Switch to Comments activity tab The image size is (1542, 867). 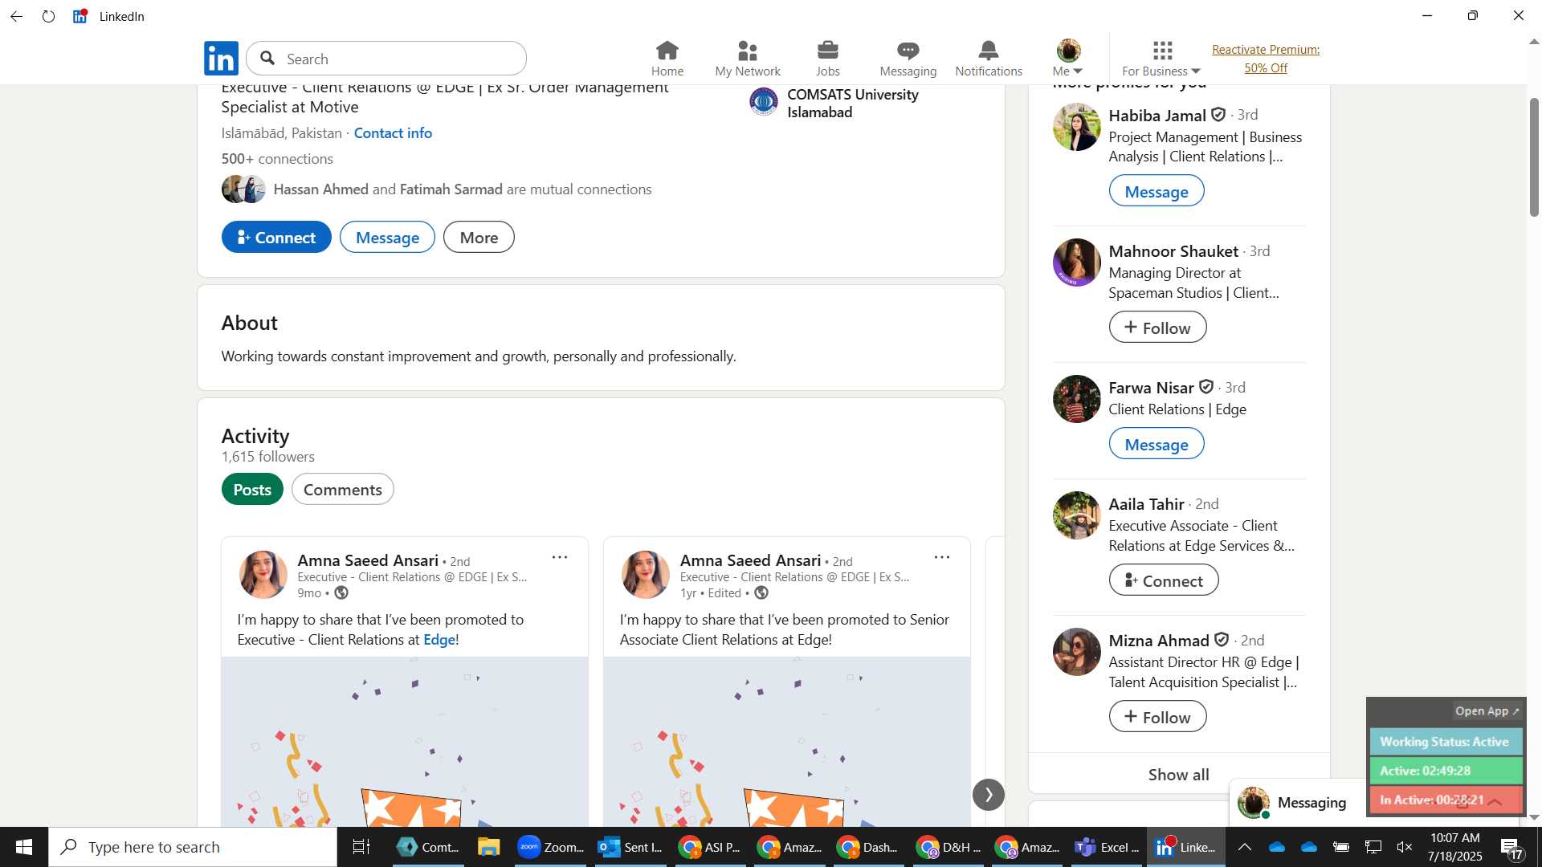[342, 490]
